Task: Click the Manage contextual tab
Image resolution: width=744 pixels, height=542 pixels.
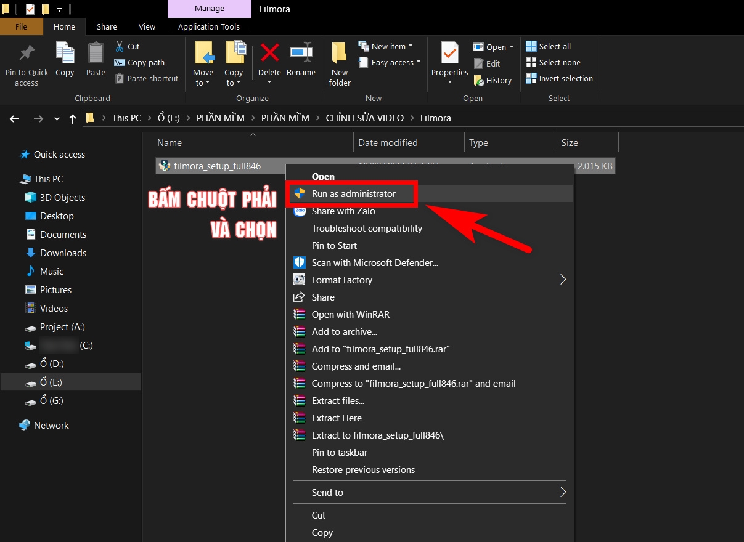Action: 210,9
